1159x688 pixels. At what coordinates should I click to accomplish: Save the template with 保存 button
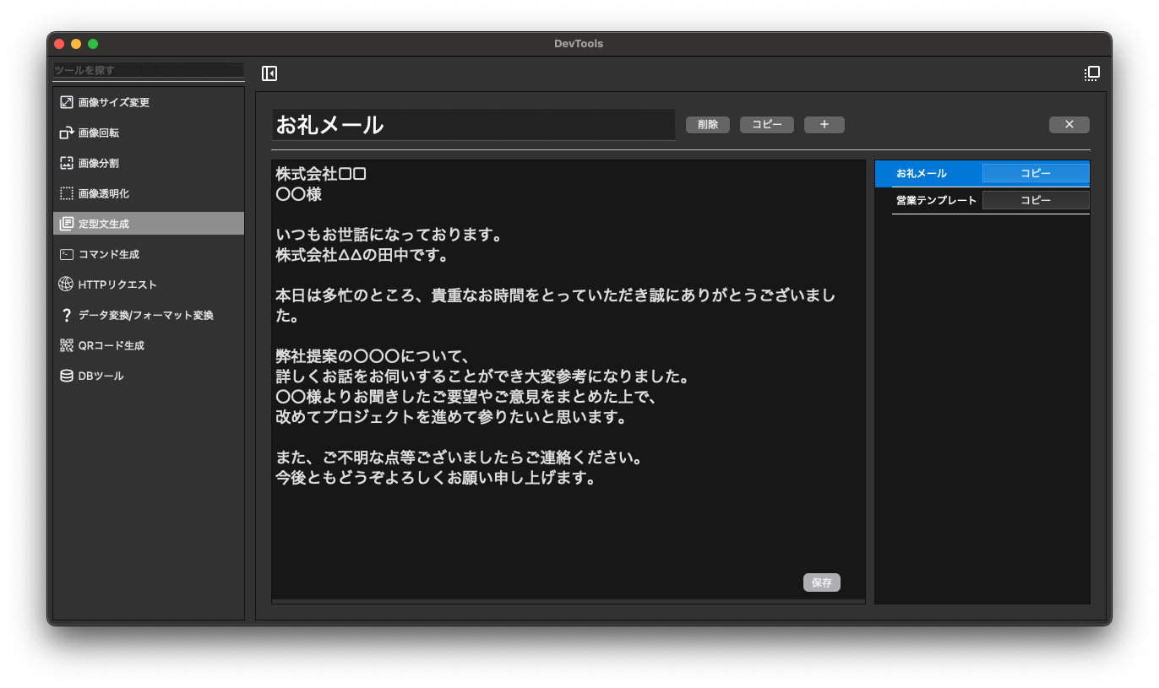coord(821,582)
